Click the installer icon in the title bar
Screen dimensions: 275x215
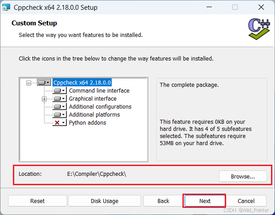pos(6,8)
